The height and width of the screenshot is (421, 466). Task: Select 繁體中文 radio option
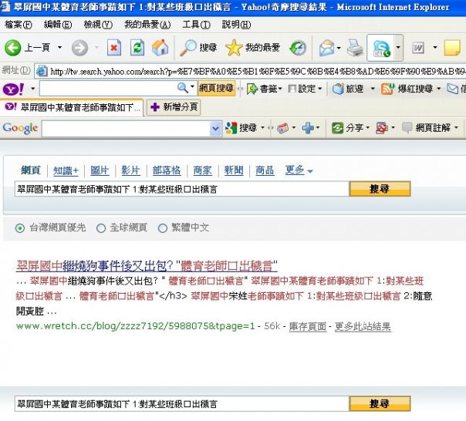(x=162, y=228)
